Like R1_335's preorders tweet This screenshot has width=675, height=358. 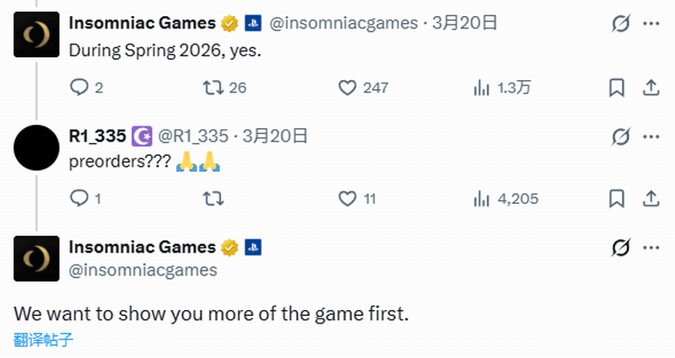[348, 199]
